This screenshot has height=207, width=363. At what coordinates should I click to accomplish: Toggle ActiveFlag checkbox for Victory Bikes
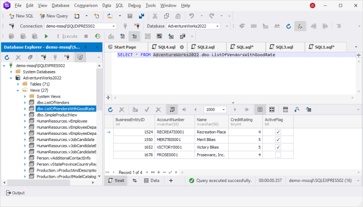[x=278, y=147]
